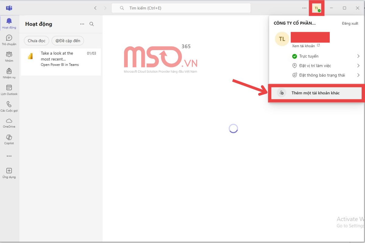Filter by Chưa đọc unread

36,41
